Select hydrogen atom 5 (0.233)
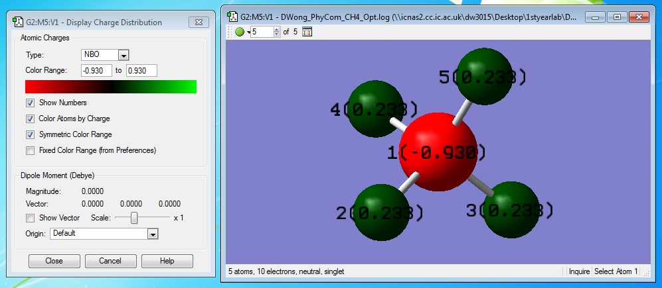 [x=485, y=76]
